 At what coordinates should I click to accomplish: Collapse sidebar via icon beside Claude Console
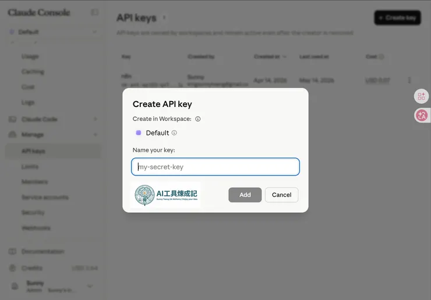pyautogui.click(x=94, y=12)
